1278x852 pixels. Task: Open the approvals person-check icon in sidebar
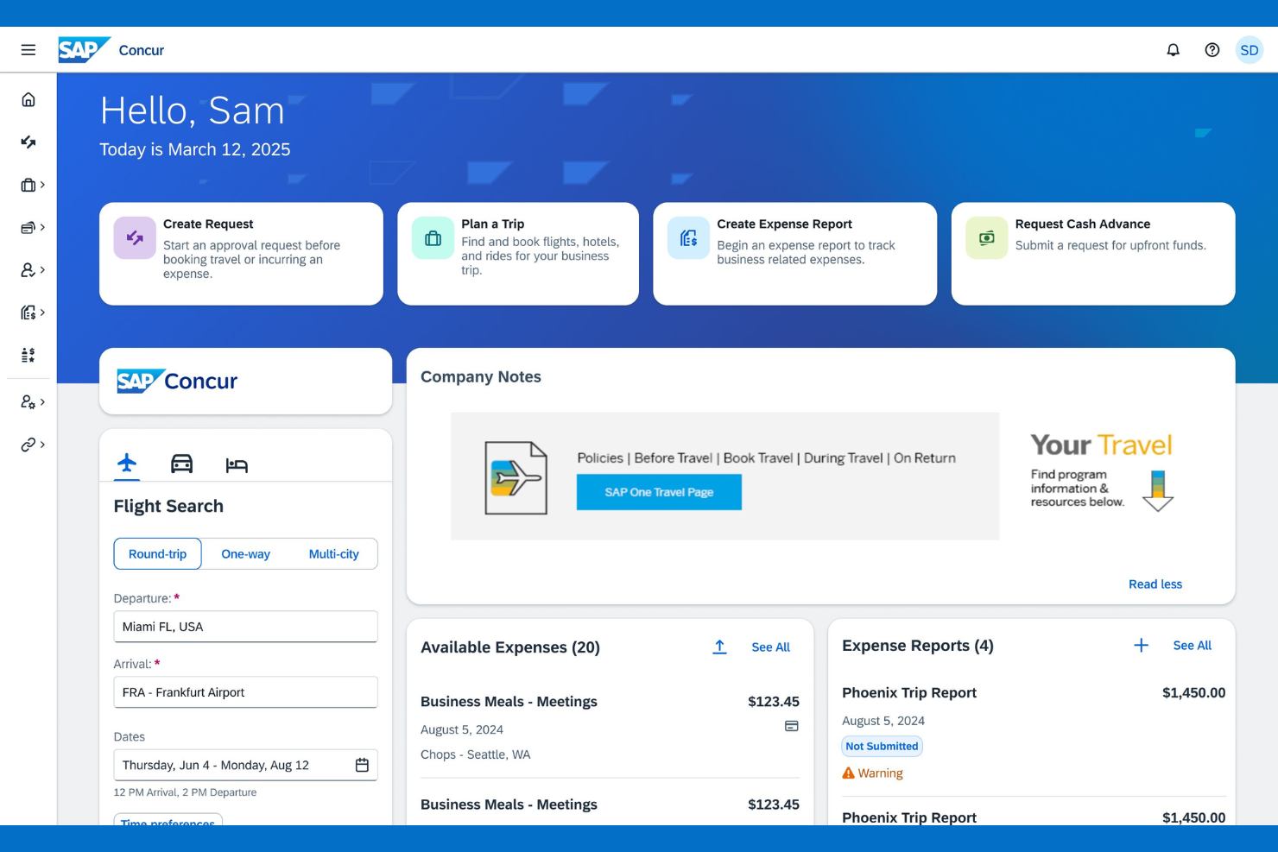click(28, 270)
